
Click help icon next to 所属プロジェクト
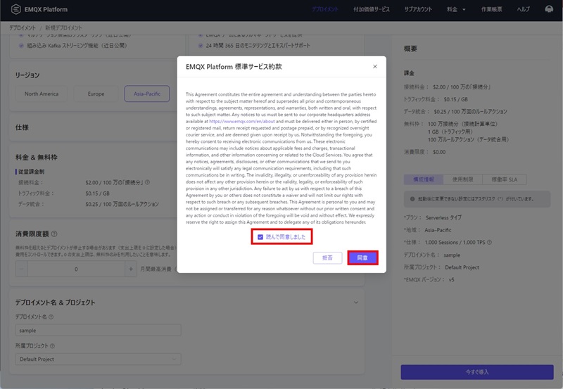click(52, 346)
